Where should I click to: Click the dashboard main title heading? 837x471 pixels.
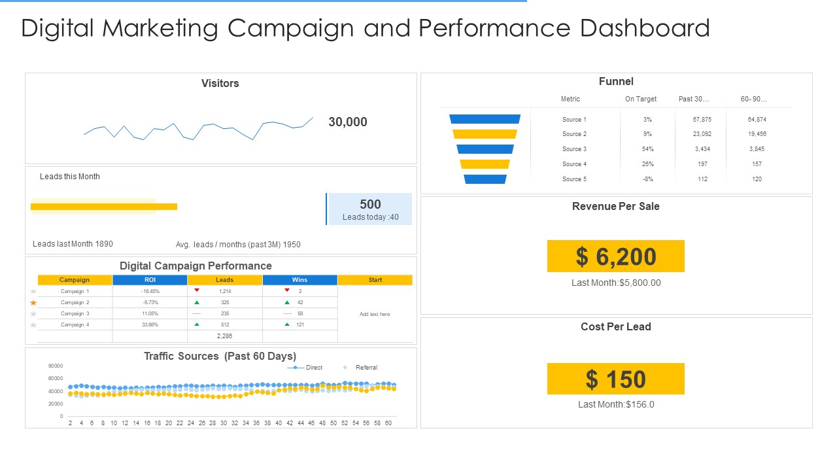[x=366, y=28]
